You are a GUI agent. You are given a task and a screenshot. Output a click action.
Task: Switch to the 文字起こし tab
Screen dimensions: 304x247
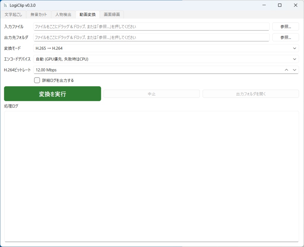pyautogui.click(x=13, y=15)
